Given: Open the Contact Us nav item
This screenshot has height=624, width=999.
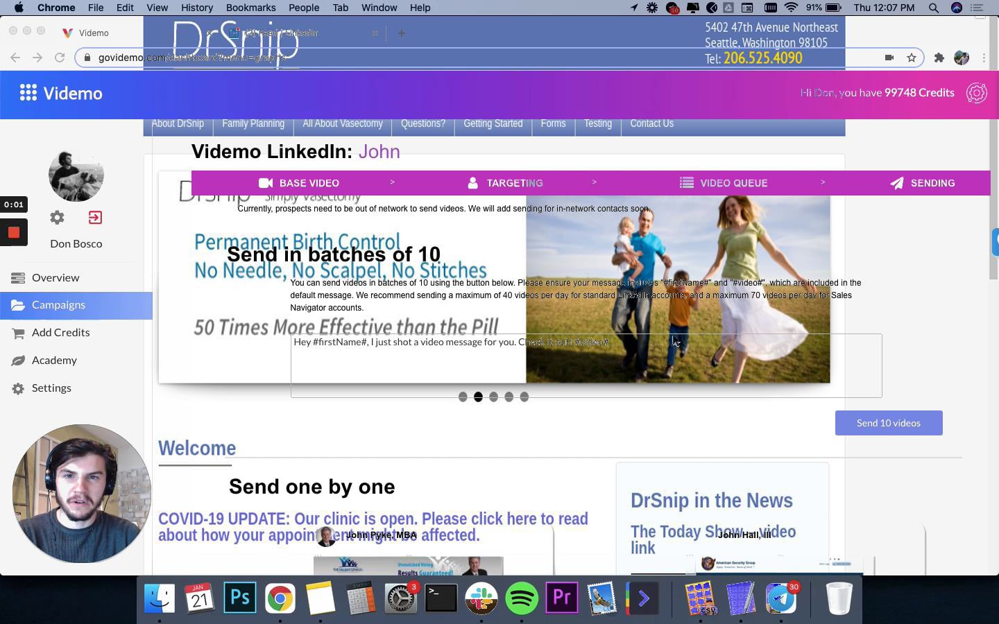Looking at the screenshot, I should point(651,123).
